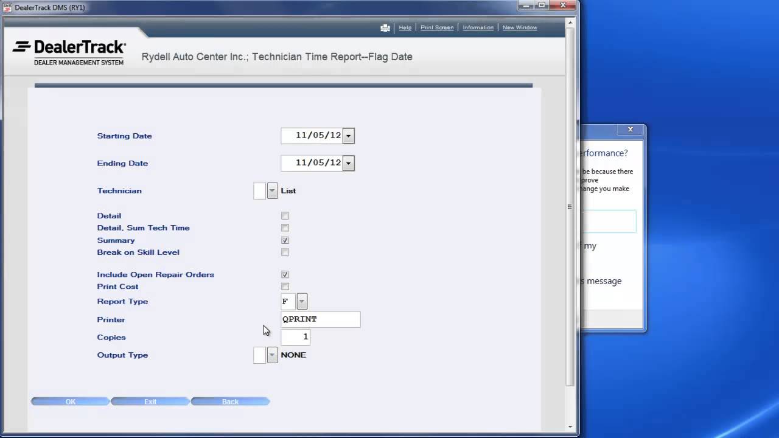This screenshot has height=438, width=779.
Task: Click the vertical scrollbar up arrow
Action: coord(570,23)
